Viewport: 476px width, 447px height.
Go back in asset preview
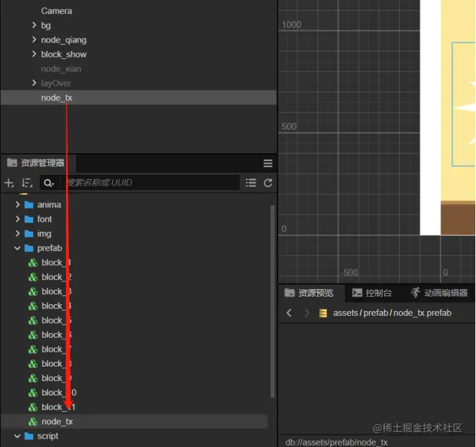click(289, 313)
